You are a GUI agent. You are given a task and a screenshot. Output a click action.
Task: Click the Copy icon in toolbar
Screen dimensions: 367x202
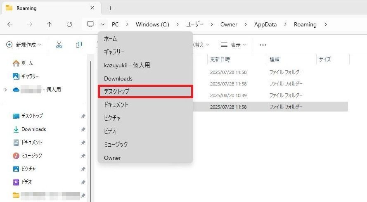[x=78, y=45]
